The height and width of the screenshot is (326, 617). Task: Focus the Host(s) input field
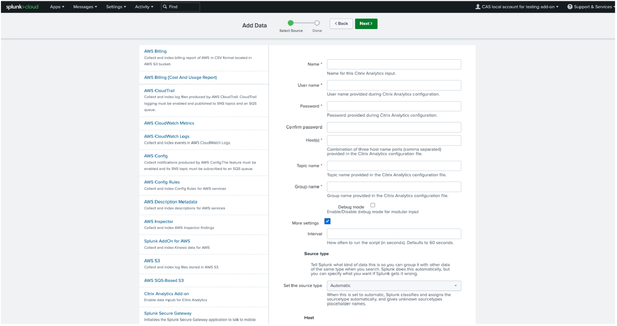coord(394,140)
